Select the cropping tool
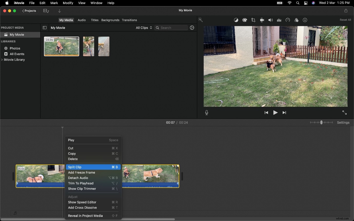This screenshot has width=354, height=221. tap(253, 20)
